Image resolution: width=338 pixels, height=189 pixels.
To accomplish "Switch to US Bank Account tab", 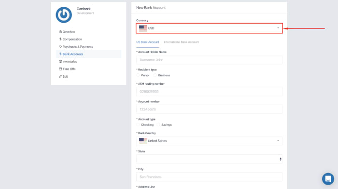I will click(148, 42).
